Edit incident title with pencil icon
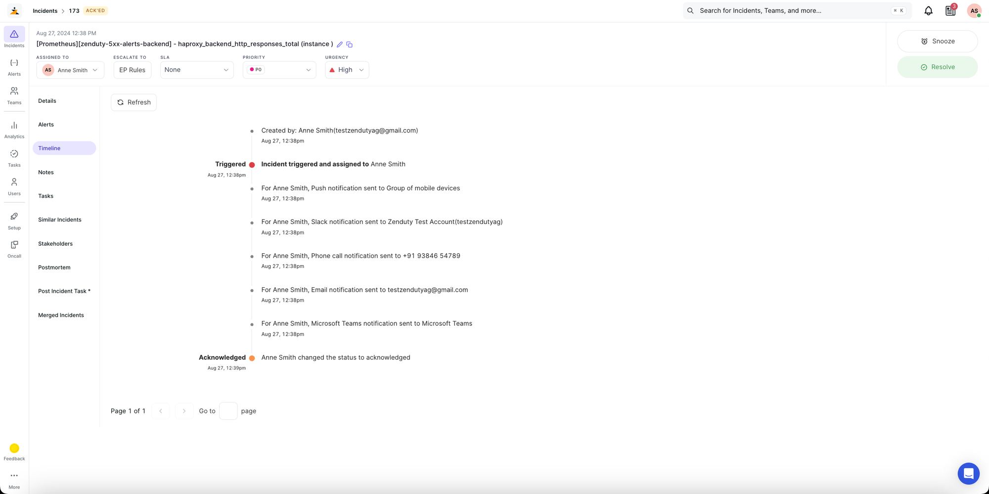The width and height of the screenshot is (989, 494). [340, 45]
